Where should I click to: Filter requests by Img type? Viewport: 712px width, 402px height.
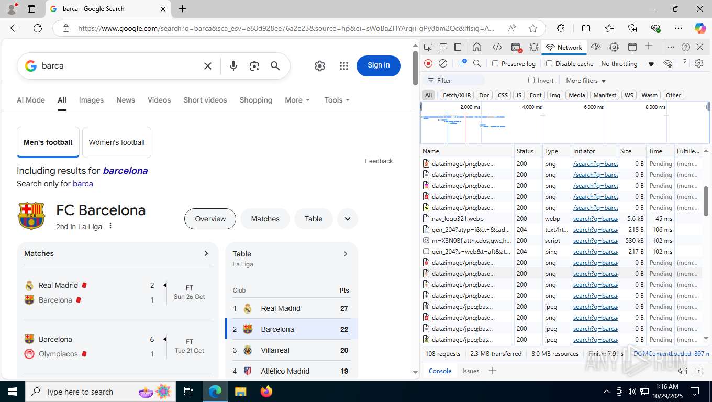coord(555,95)
